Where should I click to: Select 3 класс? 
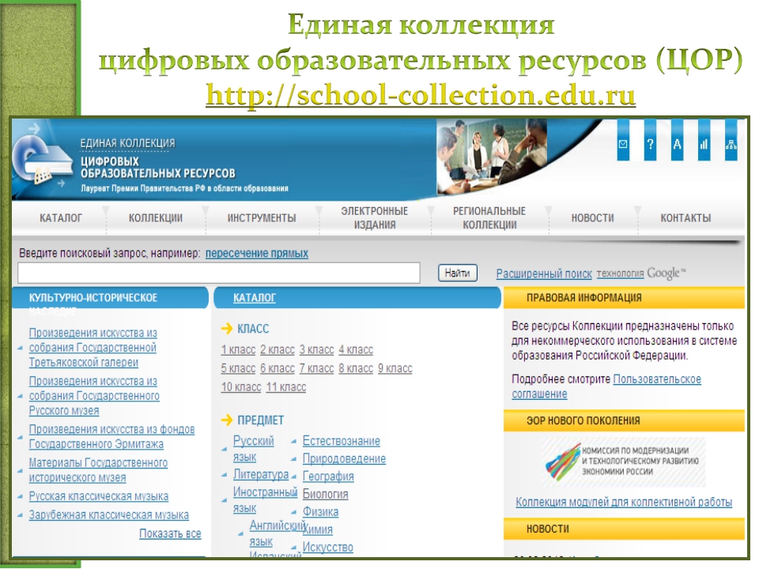click(316, 350)
